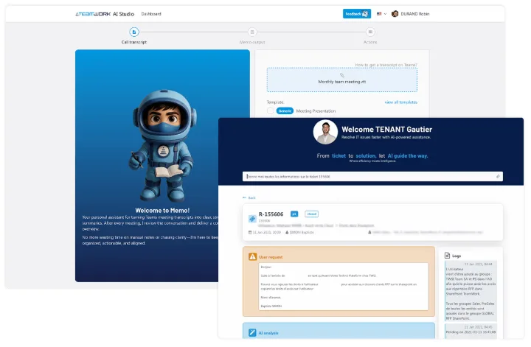Click the Logs panel heading

pyautogui.click(x=457, y=256)
